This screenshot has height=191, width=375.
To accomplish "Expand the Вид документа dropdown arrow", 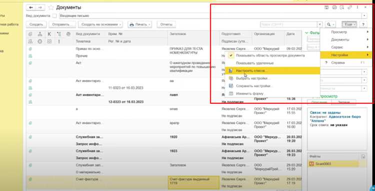I will [364, 16].
